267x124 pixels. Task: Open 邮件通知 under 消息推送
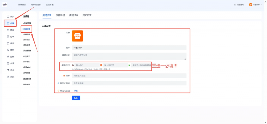point(27,62)
